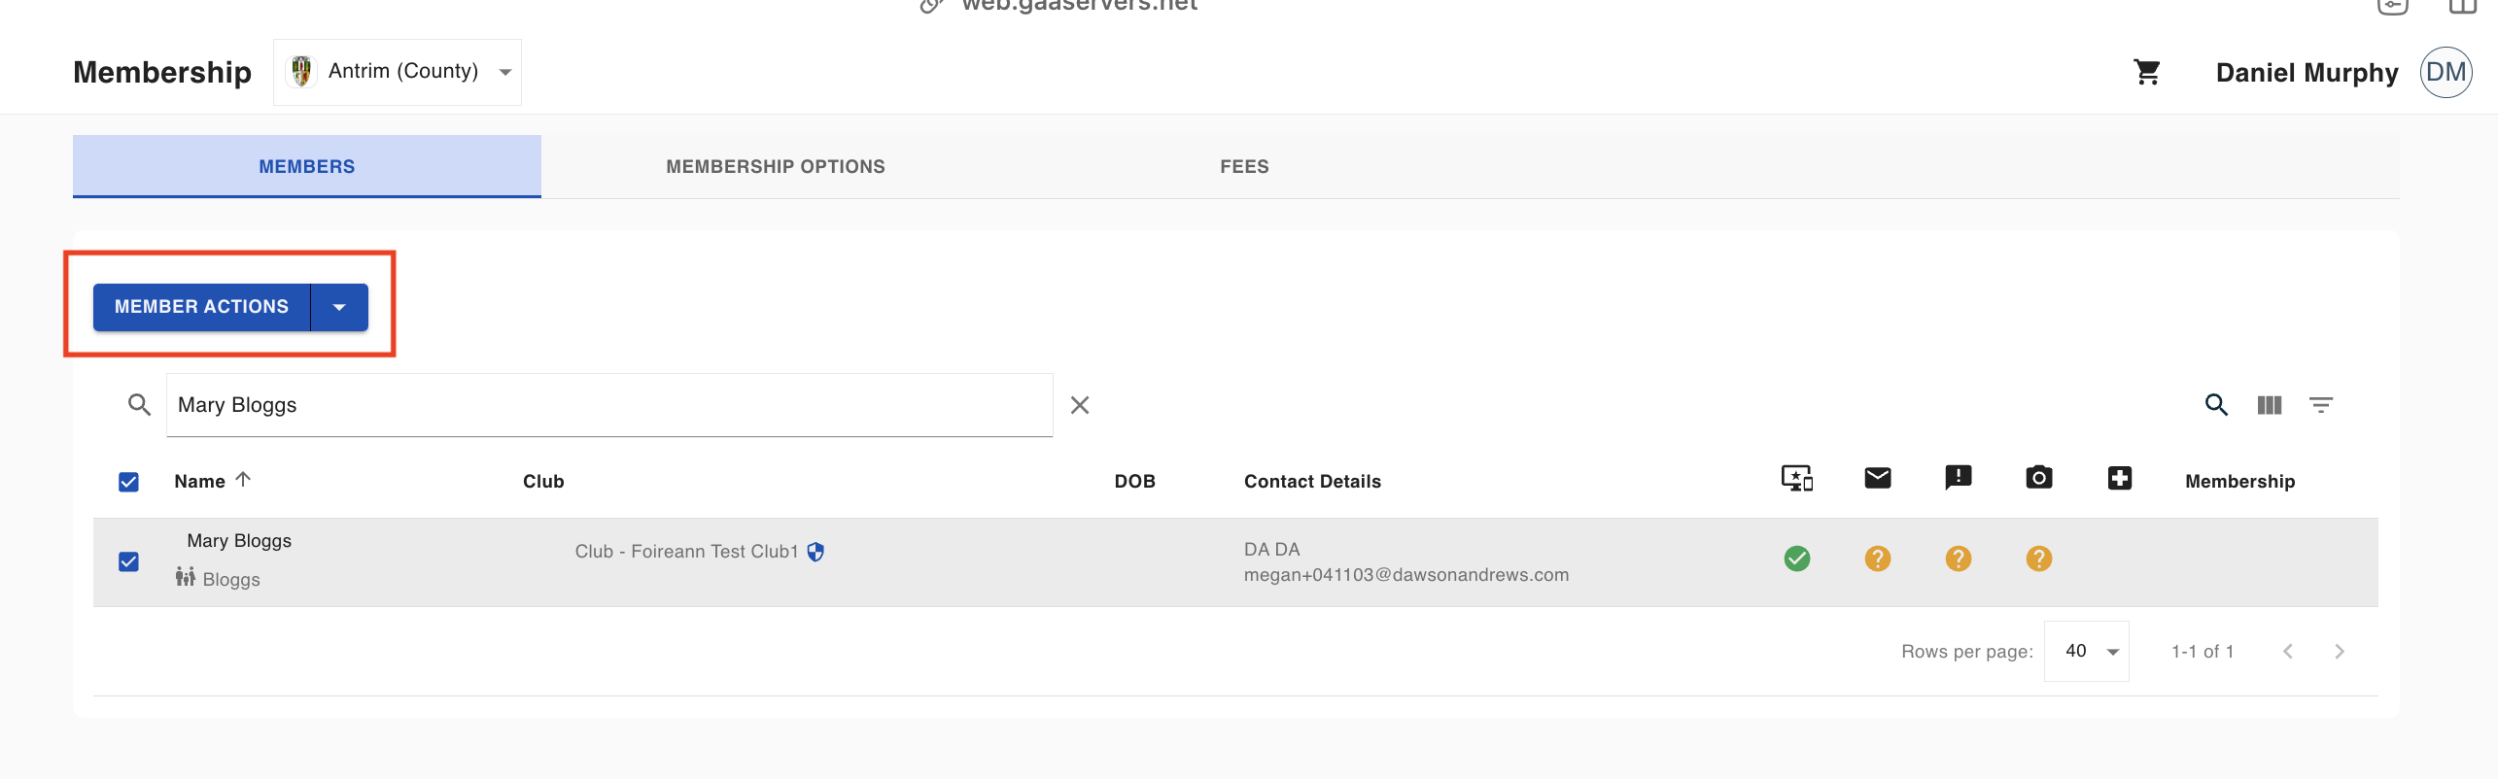Click the camera photo column icon

coord(2039,478)
